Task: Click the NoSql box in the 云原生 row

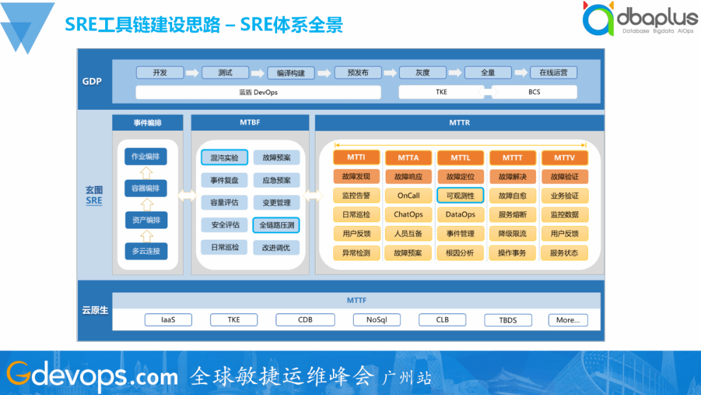Action: point(376,320)
